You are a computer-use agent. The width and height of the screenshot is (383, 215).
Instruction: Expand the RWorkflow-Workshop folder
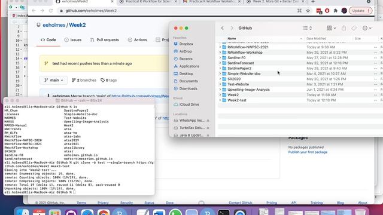pos(220,53)
